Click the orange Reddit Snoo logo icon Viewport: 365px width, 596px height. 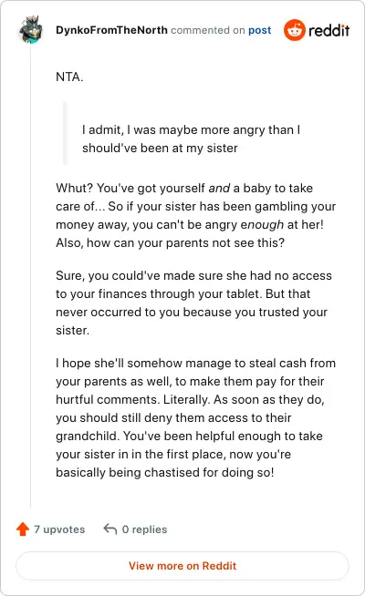coord(294,30)
